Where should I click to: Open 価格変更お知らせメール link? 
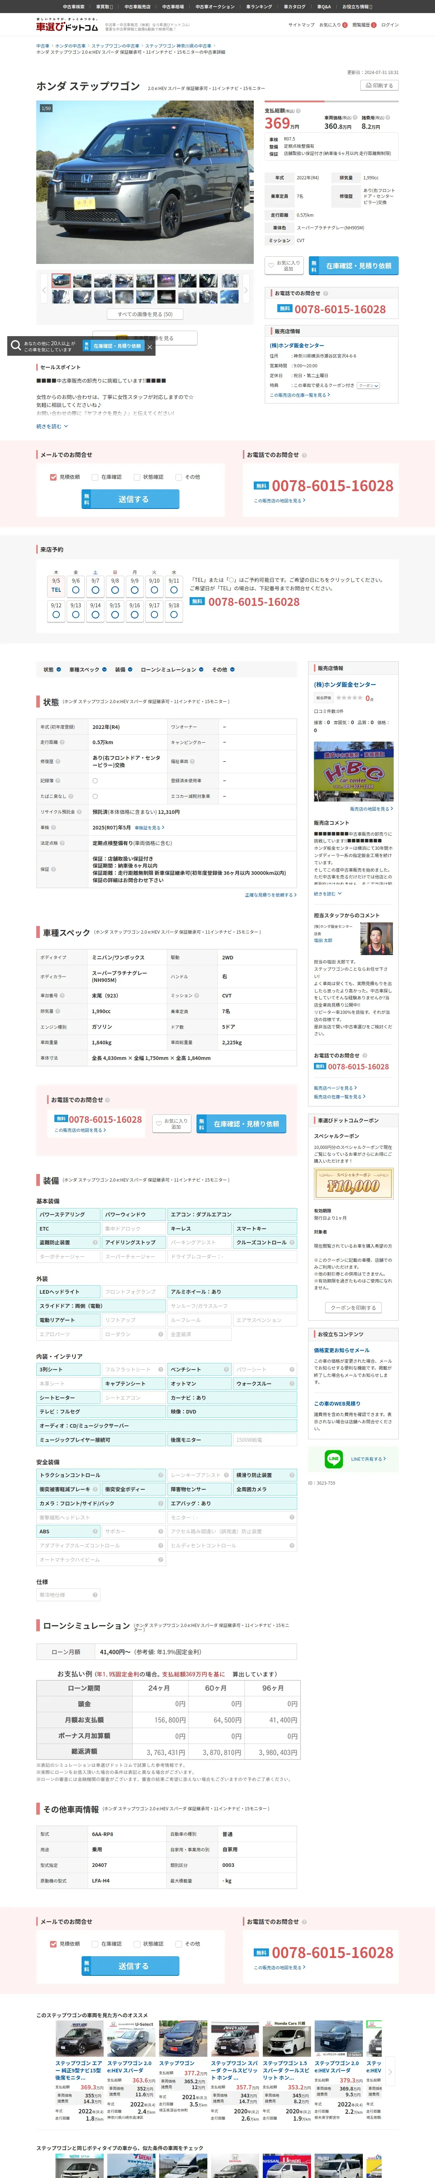(342, 1350)
